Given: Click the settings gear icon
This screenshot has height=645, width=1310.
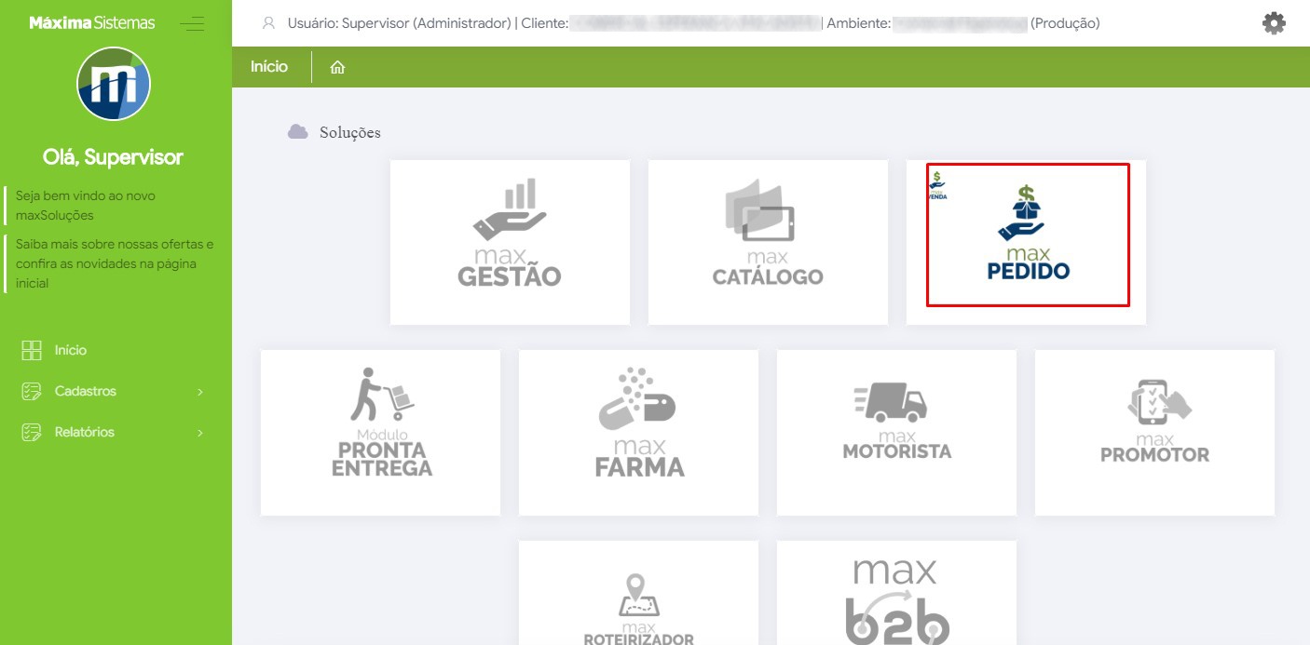Looking at the screenshot, I should (x=1274, y=23).
